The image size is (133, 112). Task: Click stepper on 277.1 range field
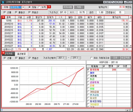[x=80, y=58]
